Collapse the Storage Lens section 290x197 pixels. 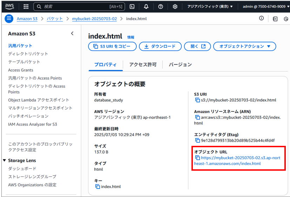point(5,160)
